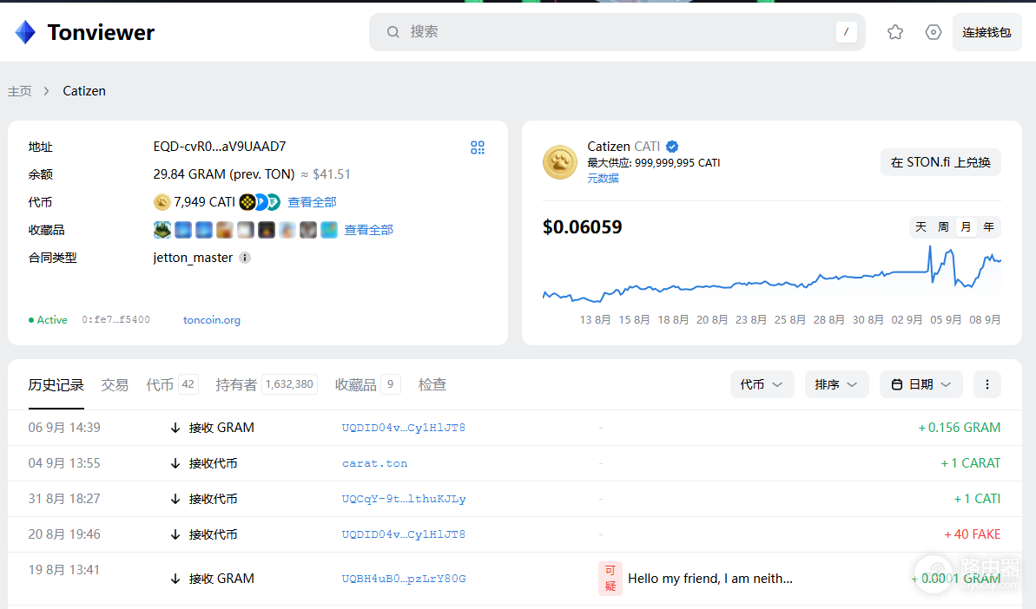Click the CATI token coin icon in tokens row
The width and height of the screenshot is (1036, 609).
coord(162,202)
